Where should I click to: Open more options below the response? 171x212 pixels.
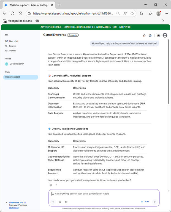[57, 185]
